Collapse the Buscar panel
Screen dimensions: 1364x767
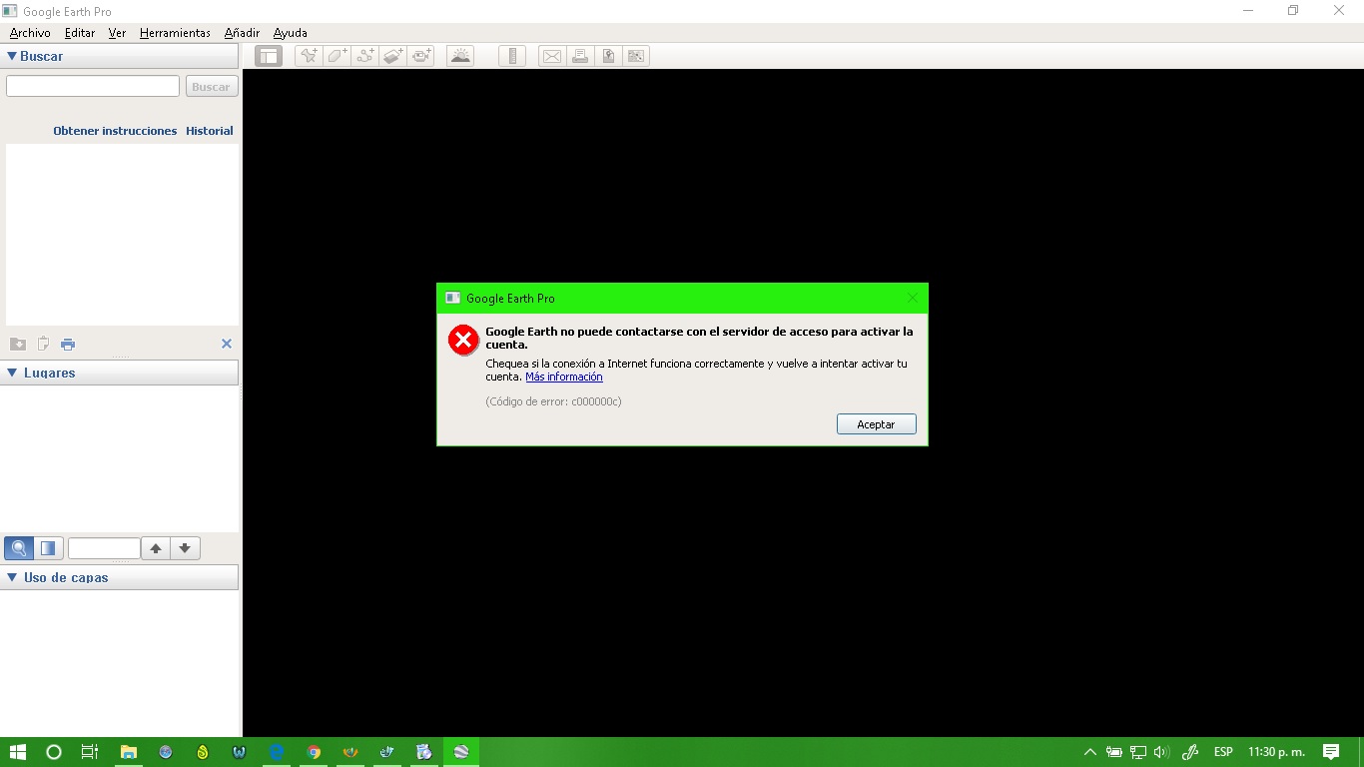[12, 57]
